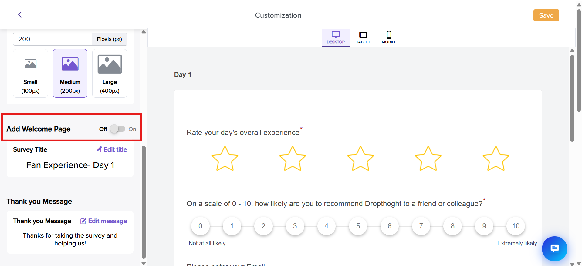582x266 pixels.
Task: Rate the day with the first star
Action: (225, 159)
